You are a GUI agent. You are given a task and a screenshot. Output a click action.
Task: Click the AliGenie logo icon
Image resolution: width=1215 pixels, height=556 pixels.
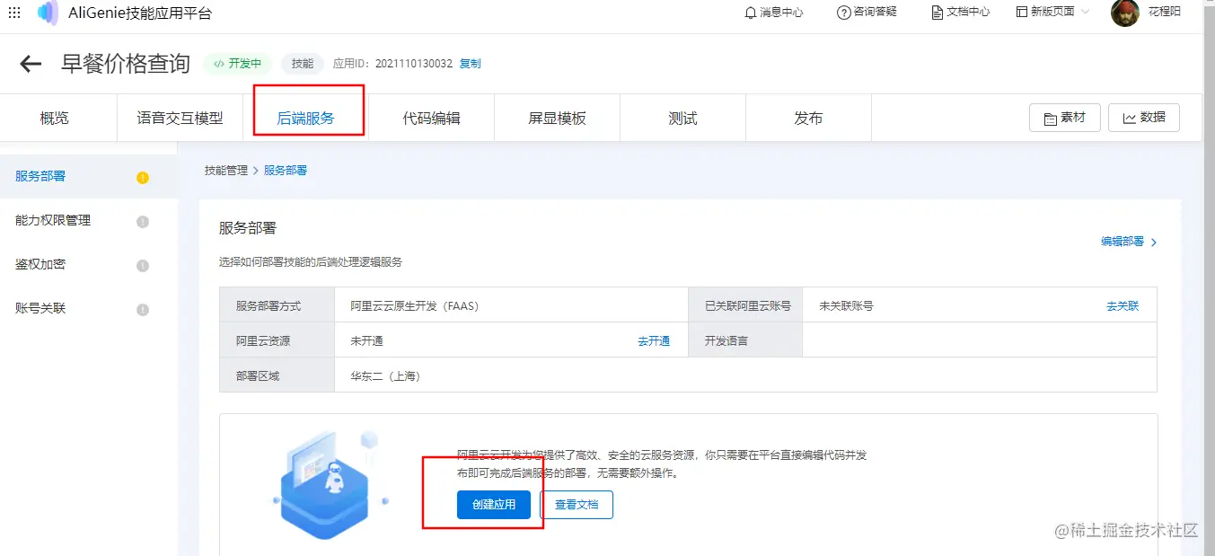click(48, 13)
